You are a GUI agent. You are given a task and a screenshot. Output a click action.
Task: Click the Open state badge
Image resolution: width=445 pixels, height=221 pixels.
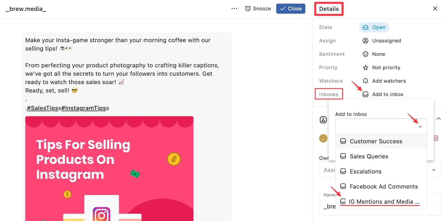coord(374,27)
